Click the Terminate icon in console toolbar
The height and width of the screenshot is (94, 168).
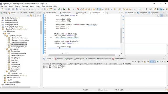tap(133, 62)
